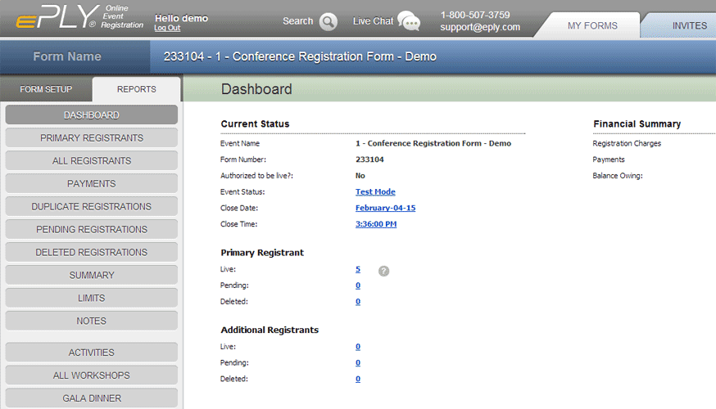Open PRIMARY REGISTRANTS report
Screen dimensions: 716x409
[x=91, y=137]
